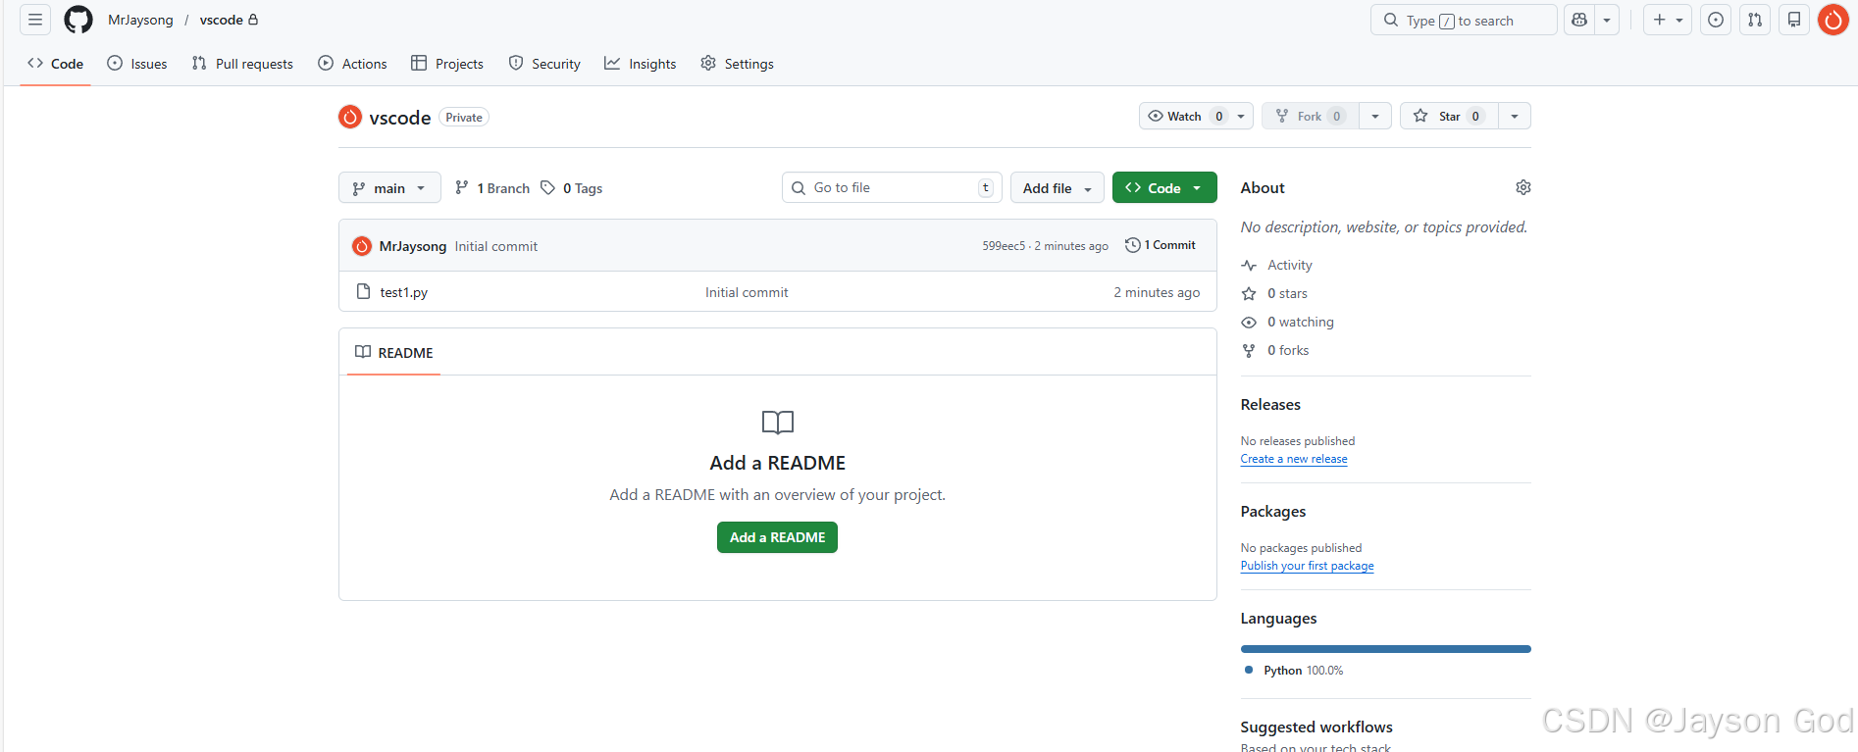Screen dimensions: 1858x752
Task: Expand the Copilot dropdown arrow
Action: 1607,20
